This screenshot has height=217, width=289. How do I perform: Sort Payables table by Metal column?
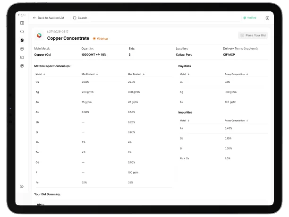185,74
